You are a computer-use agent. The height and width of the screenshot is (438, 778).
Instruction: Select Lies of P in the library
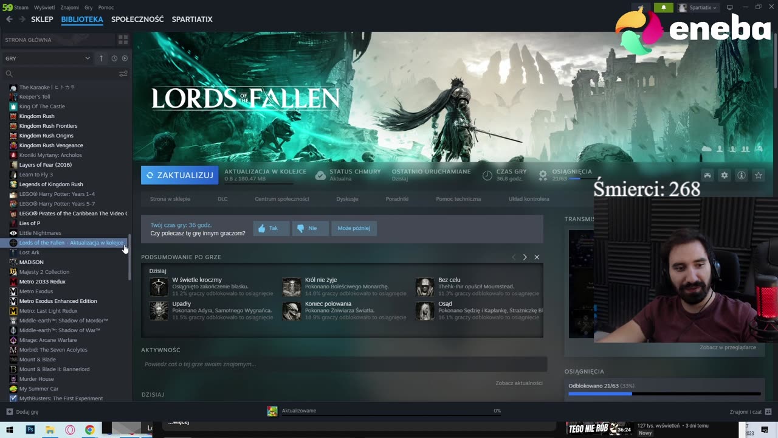point(29,223)
